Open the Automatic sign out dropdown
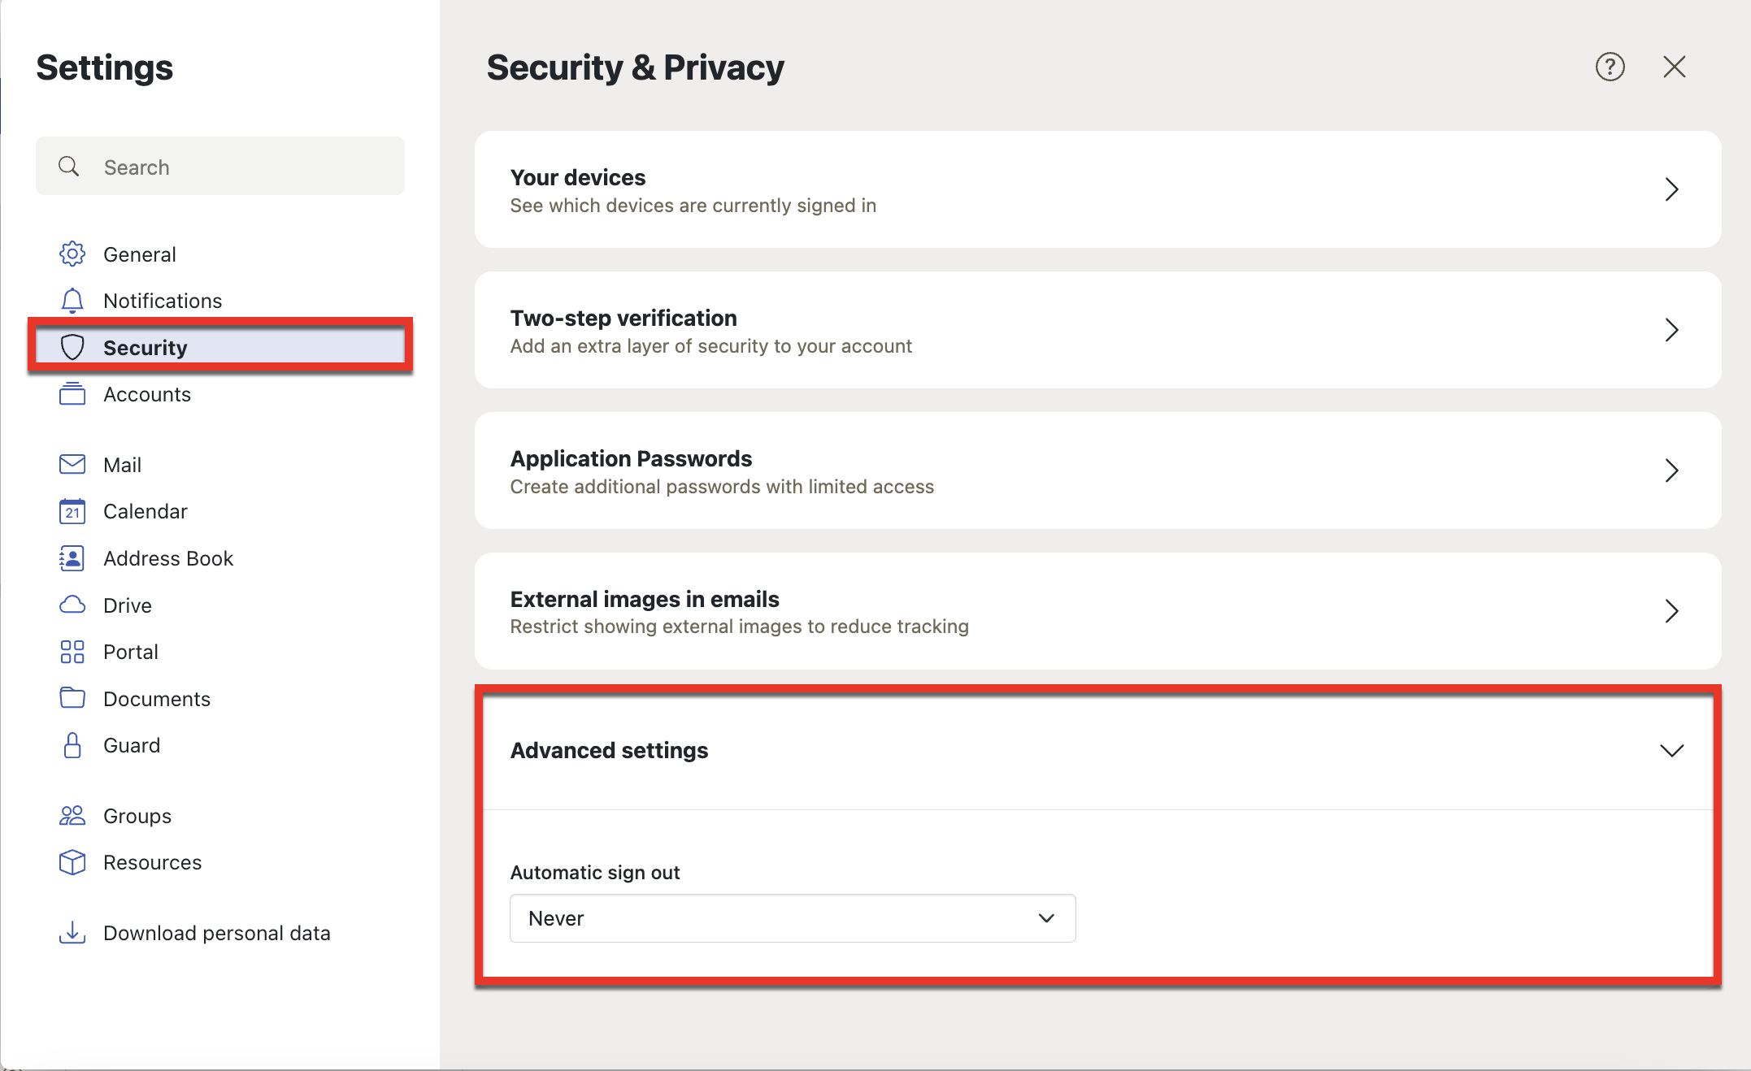 pos(793,918)
